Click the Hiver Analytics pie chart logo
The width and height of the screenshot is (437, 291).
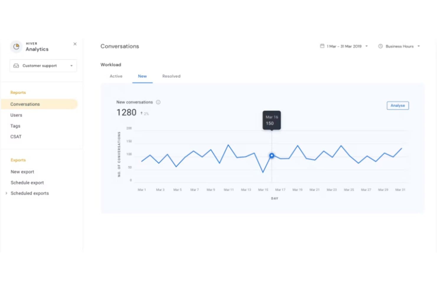pos(16,47)
